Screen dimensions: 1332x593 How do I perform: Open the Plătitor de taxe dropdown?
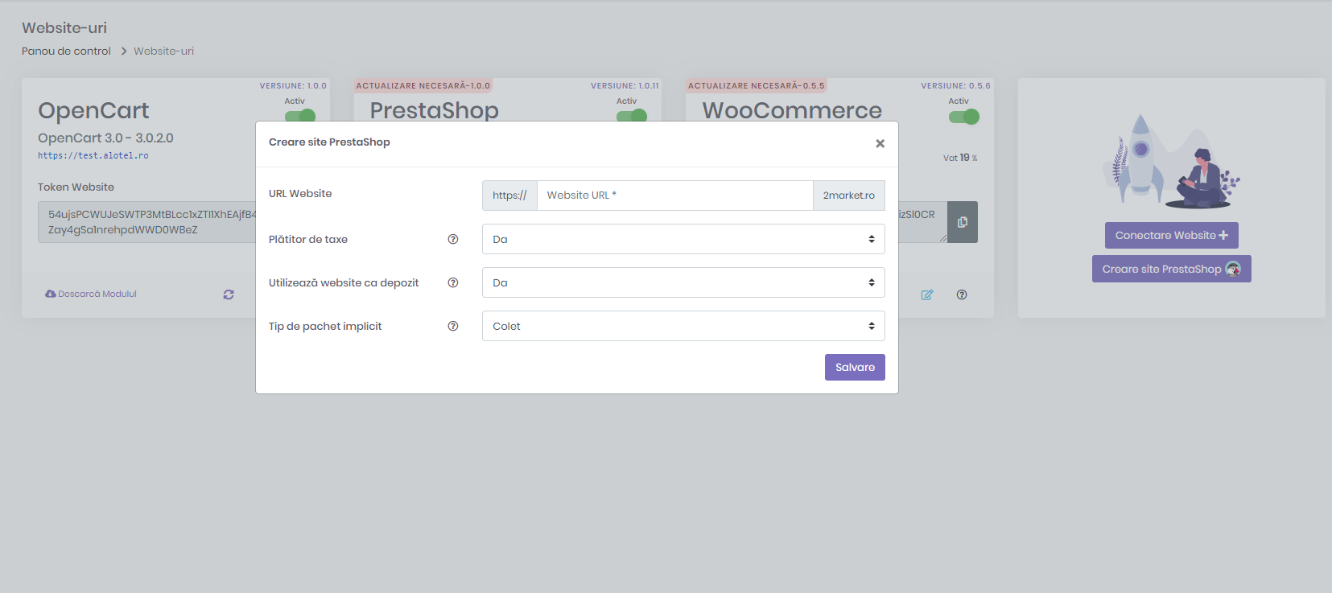(682, 239)
